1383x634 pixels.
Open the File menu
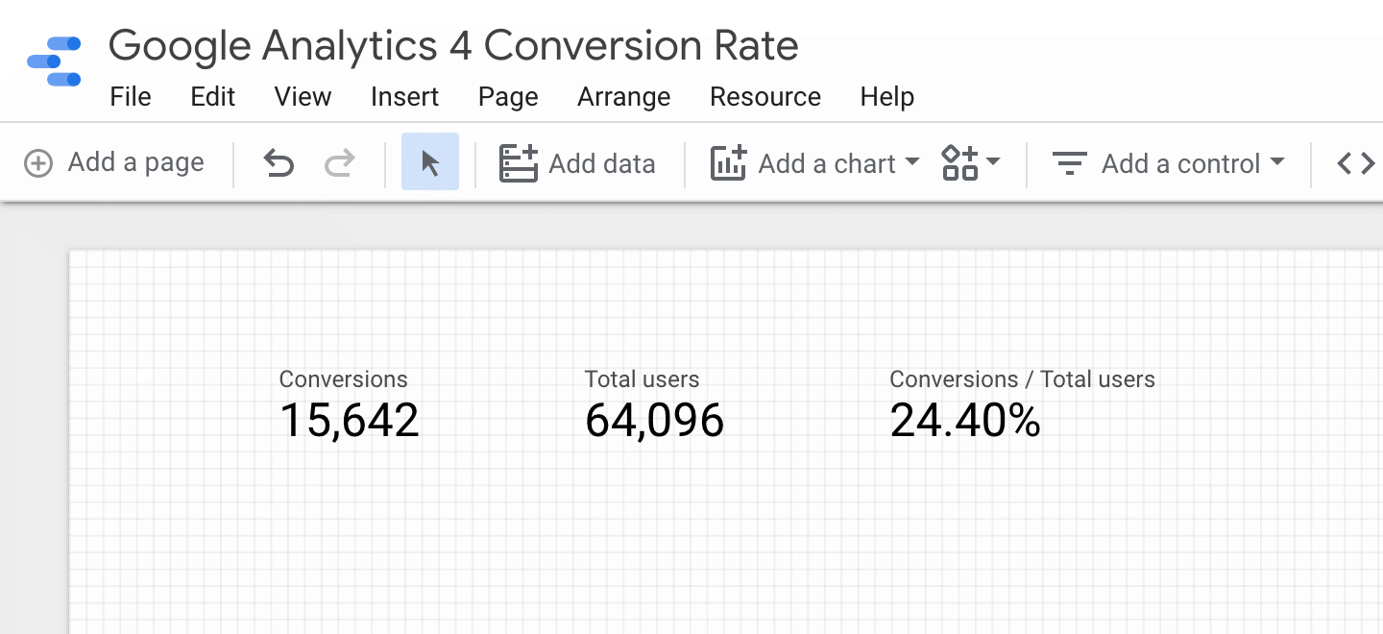coord(131,96)
